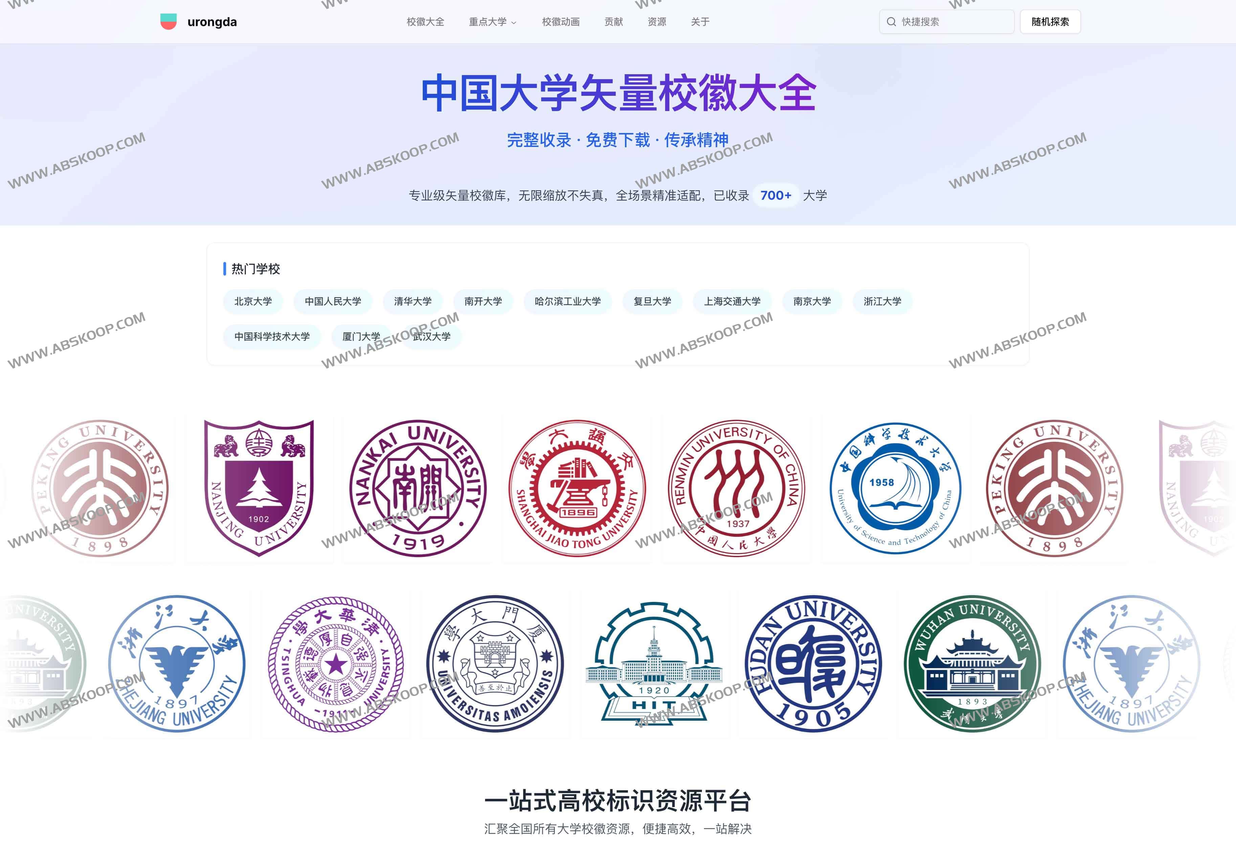Click the 随机探索 button
This screenshot has height=850, width=1236.
tap(1050, 21)
